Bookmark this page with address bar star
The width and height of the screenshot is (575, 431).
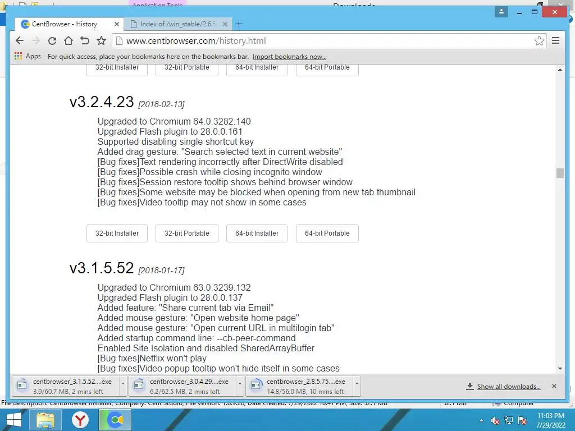[x=539, y=40]
